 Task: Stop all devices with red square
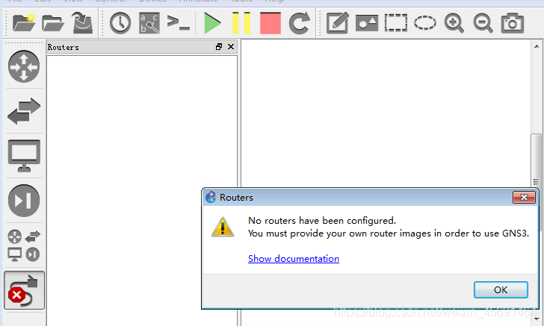tap(271, 23)
